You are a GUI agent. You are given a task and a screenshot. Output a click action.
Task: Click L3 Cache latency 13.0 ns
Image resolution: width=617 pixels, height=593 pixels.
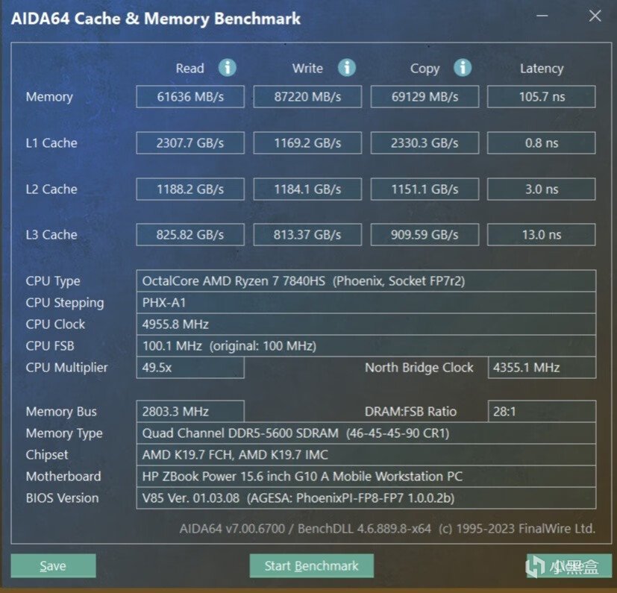point(542,235)
